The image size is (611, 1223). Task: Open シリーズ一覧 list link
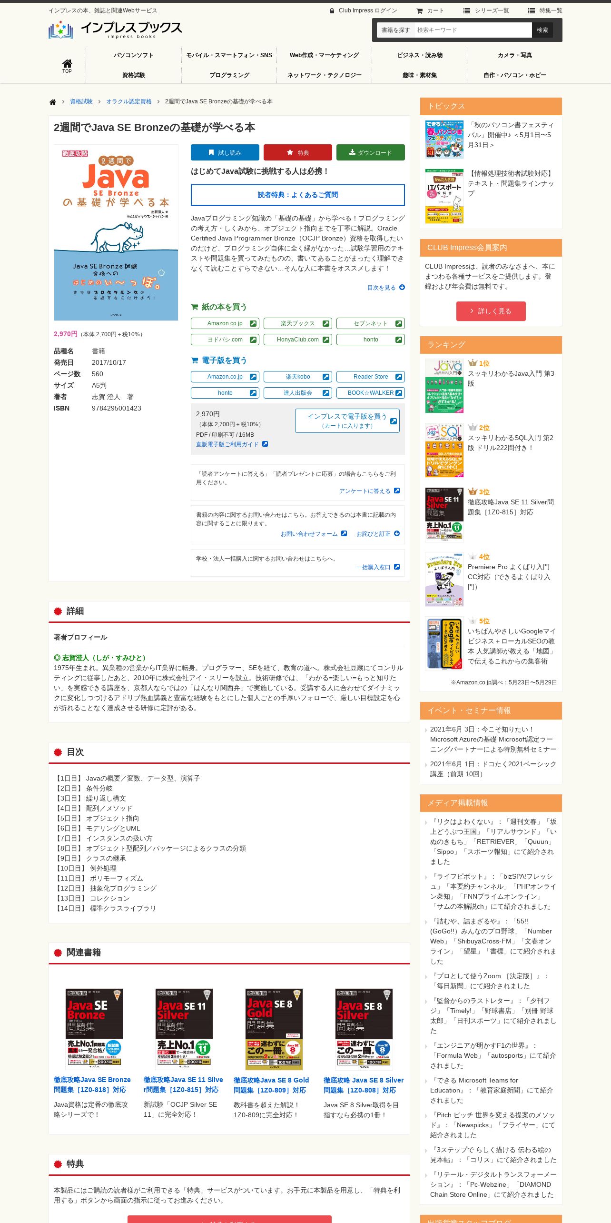pyautogui.click(x=486, y=10)
